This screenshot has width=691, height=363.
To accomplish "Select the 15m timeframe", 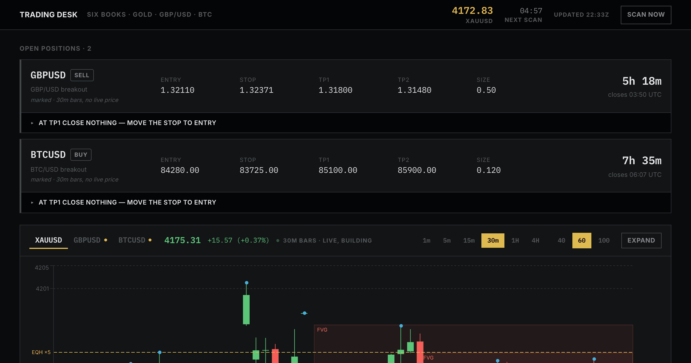I will [x=469, y=240].
